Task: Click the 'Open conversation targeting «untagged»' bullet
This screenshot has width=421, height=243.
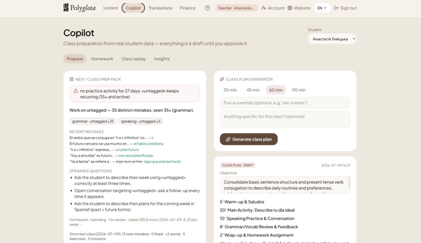Action: pos(137,194)
